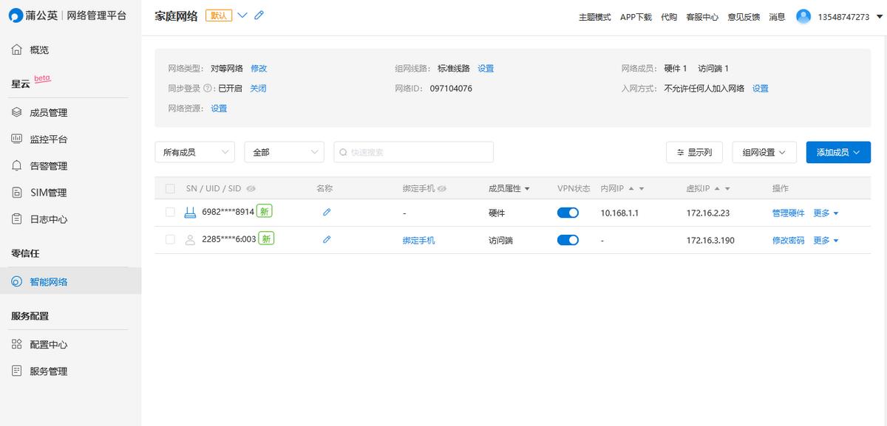Go to SIM管理 in the sidebar

[46, 192]
